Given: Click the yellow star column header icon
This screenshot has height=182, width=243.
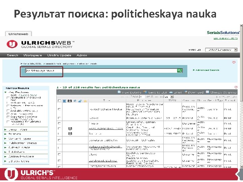Looking at the screenshot, I should (x=85, y=101).
